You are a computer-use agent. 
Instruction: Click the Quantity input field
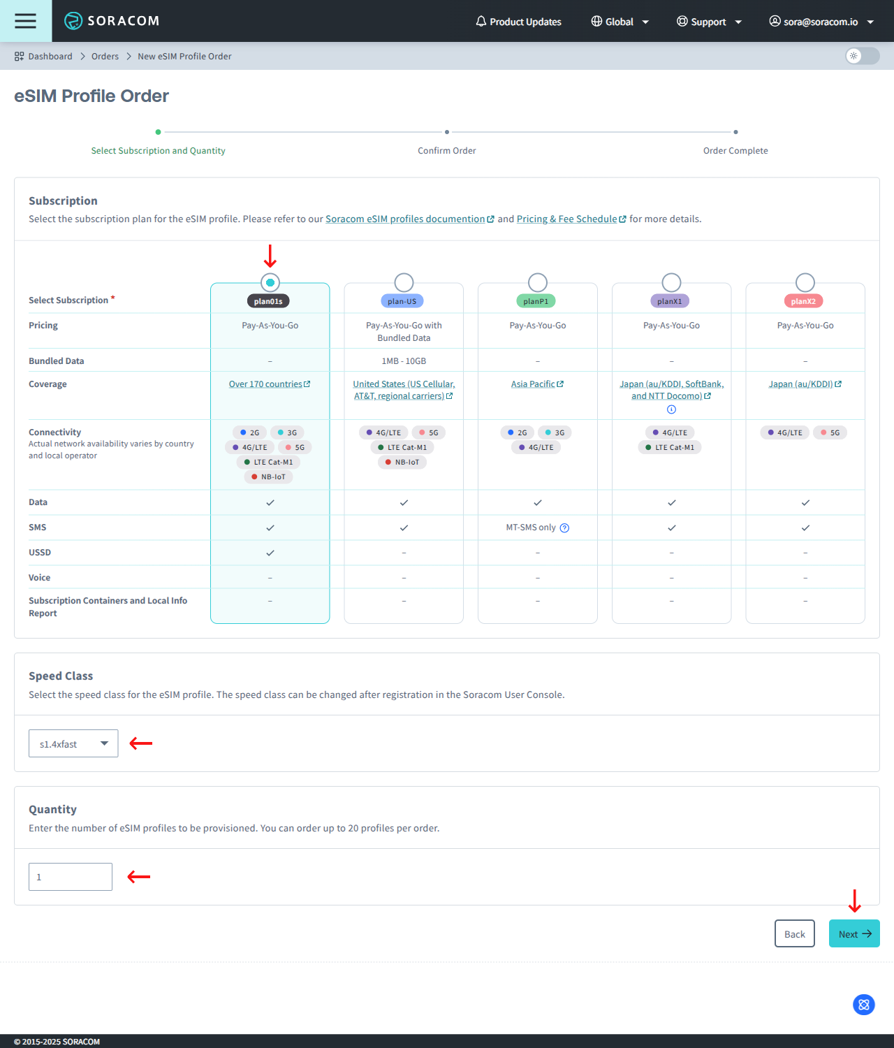click(70, 876)
